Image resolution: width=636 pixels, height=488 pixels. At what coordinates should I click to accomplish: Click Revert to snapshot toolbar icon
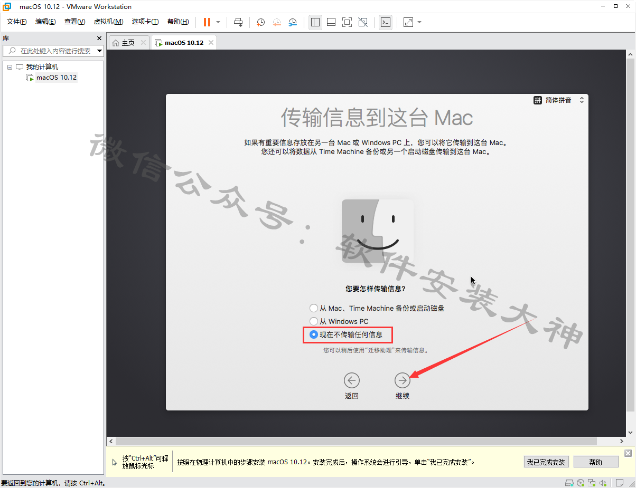coord(277,22)
